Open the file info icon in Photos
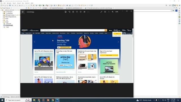 click(x=81, y=12)
